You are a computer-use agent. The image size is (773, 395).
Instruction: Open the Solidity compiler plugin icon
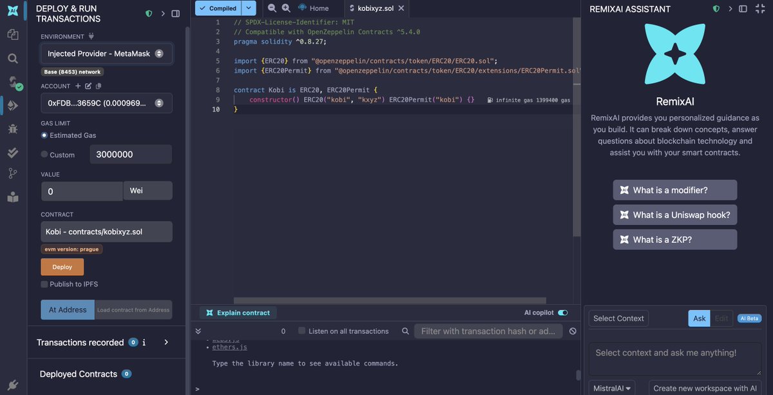13,82
